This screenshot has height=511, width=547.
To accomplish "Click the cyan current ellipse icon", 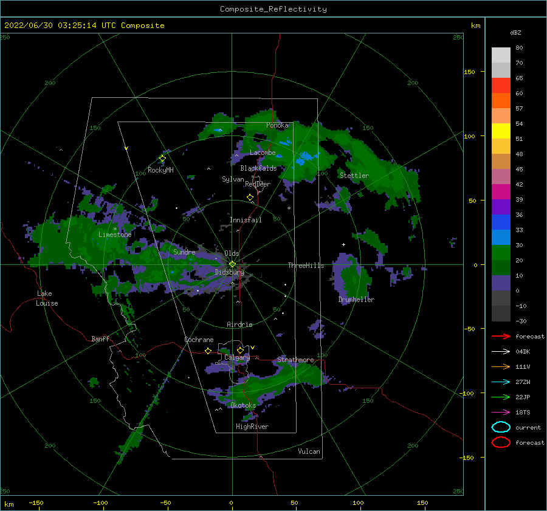I will click(501, 427).
